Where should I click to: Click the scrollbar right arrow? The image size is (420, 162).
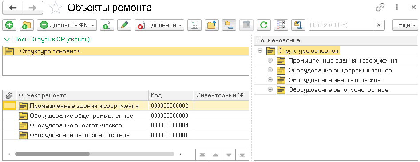(181, 154)
